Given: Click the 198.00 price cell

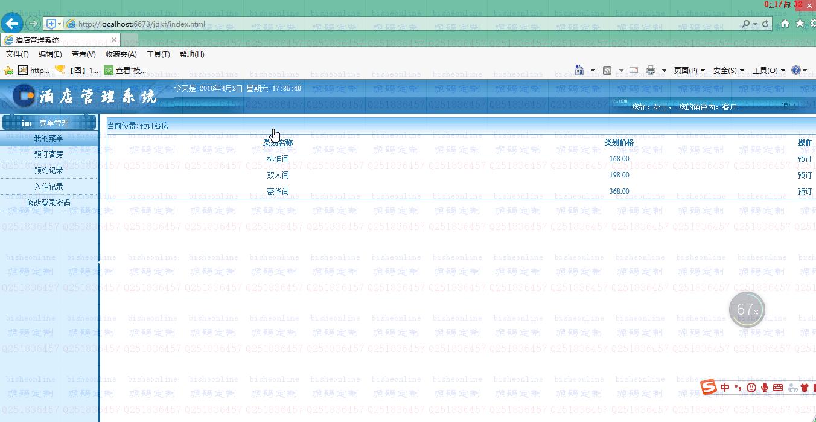Looking at the screenshot, I should (619, 175).
